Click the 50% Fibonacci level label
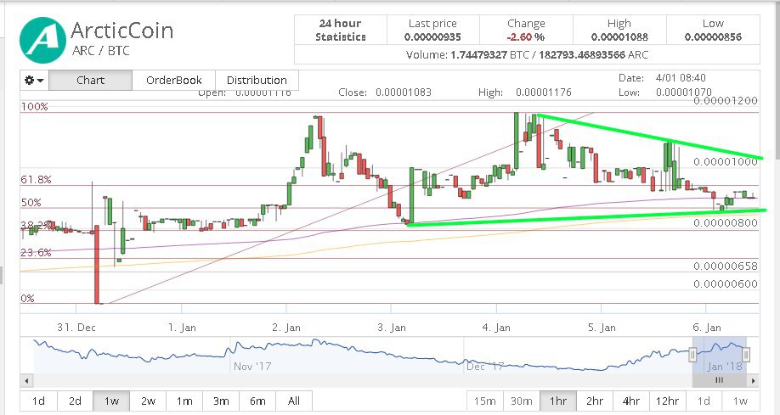This screenshot has width=780, height=415. pyautogui.click(x=31, y=202)
